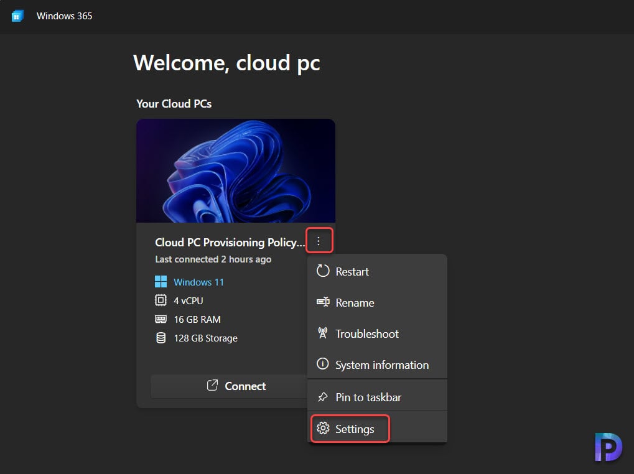Click the Cloud PC wallpaper thumbnail
Viewport: 634px width, 474px height.
[x=236, y=170]
